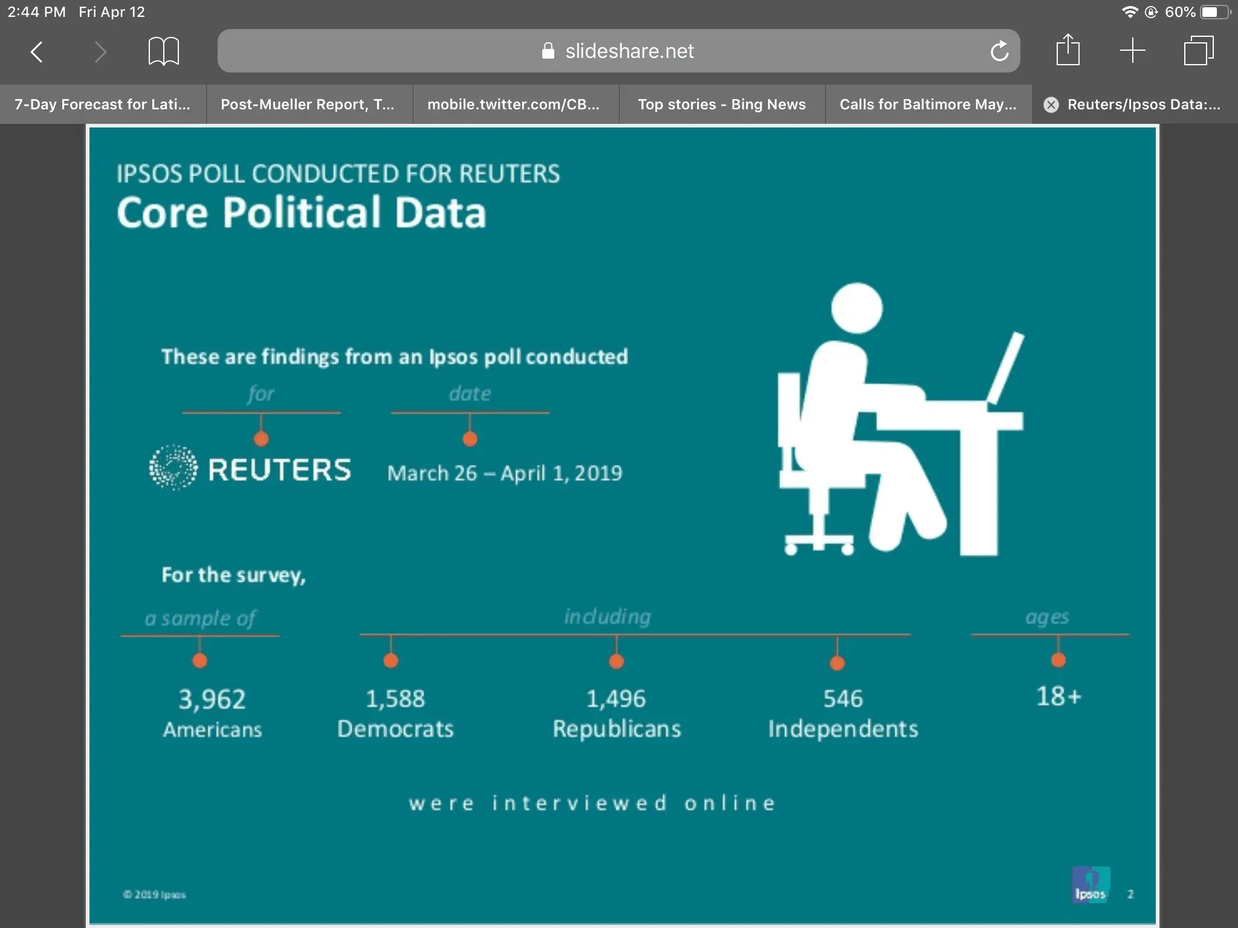Tap the Safari back arrow
The image size is (1238, 928).
(x=37, y=52)
